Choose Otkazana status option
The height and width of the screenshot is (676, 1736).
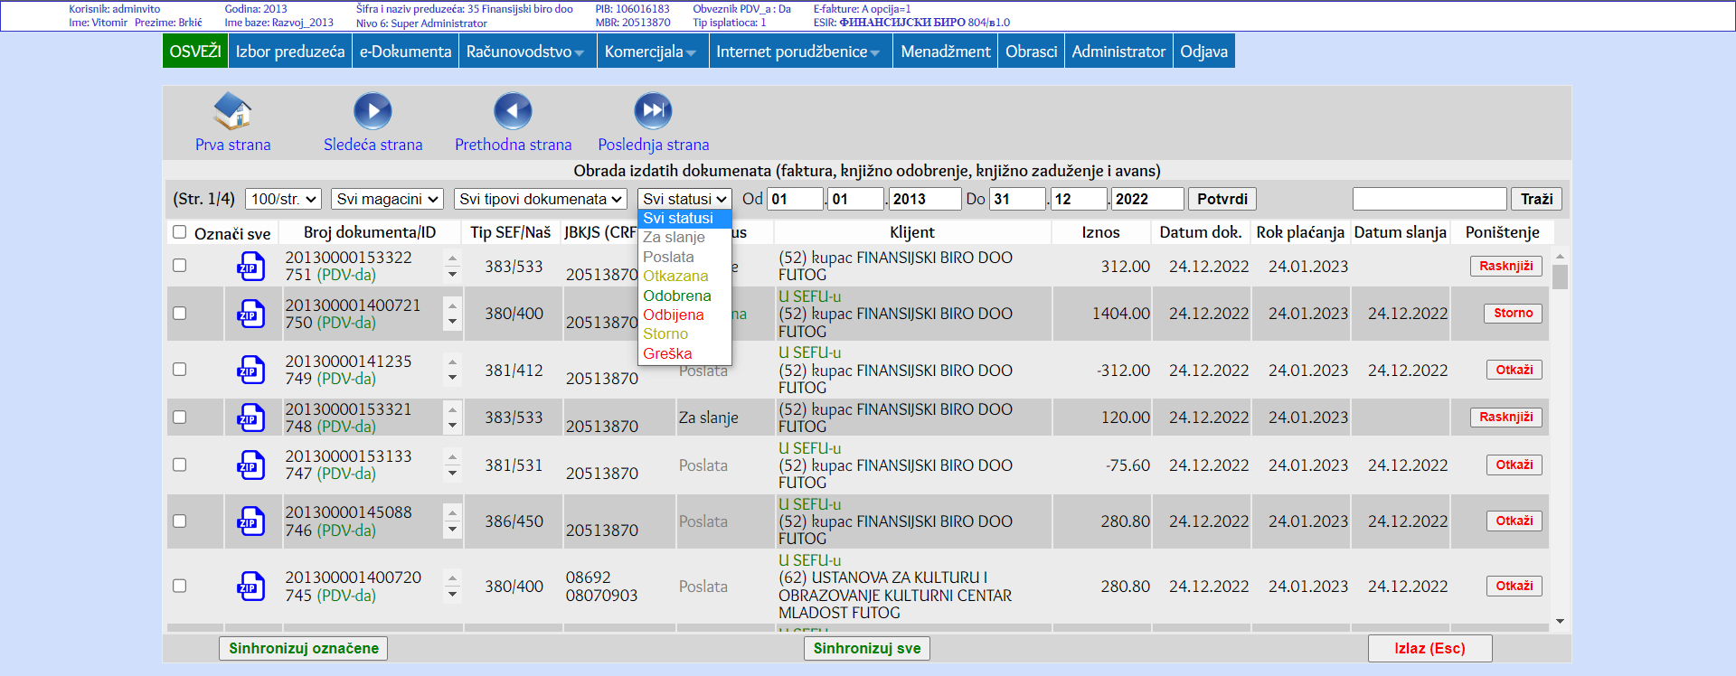684,277
